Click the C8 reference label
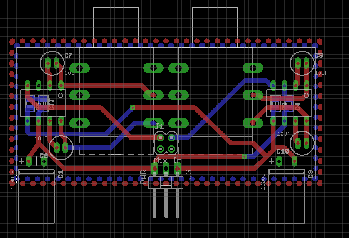The image size is (349, 238). (x=44, y=156)
